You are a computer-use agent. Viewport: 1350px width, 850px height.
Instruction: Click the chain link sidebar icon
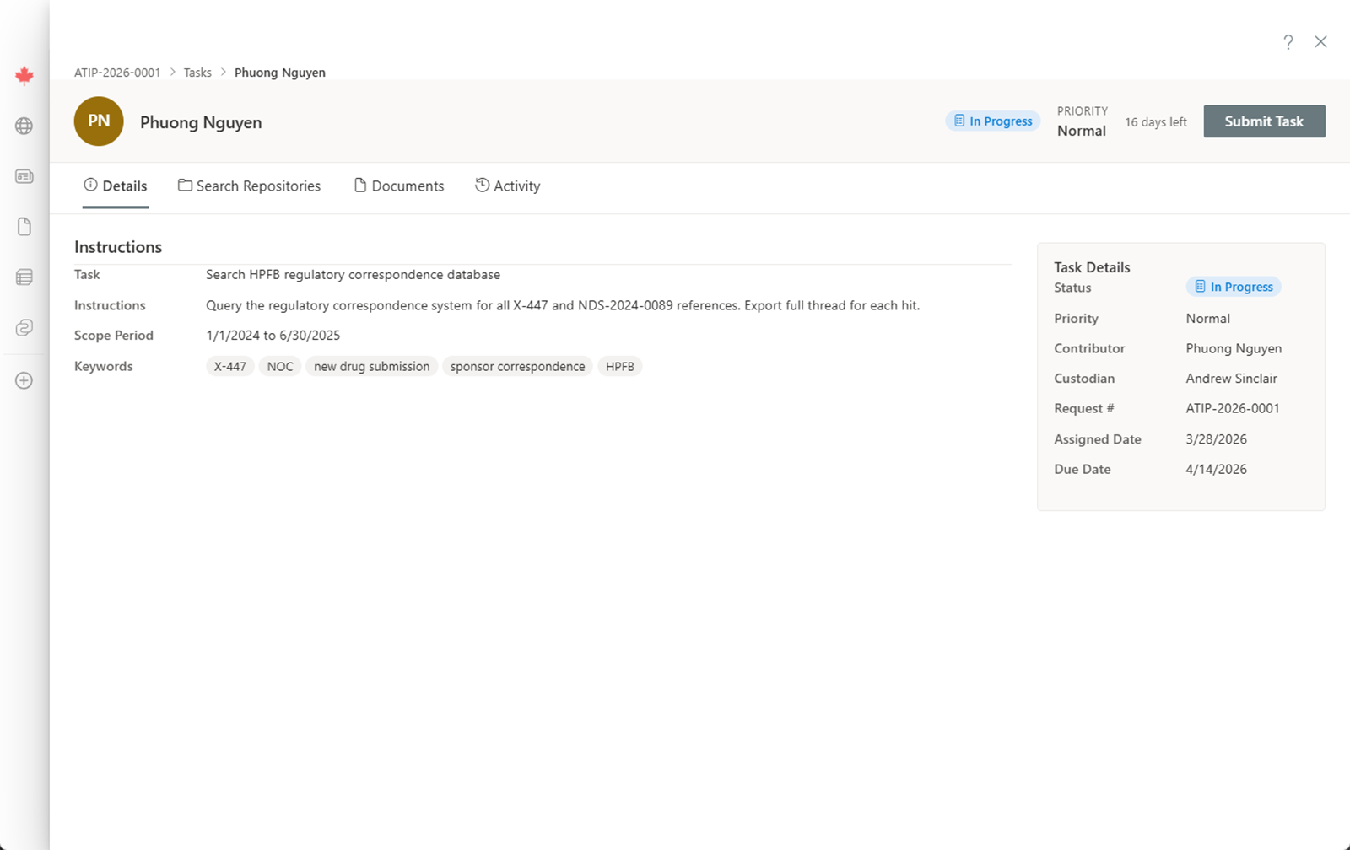click(24, 328)
